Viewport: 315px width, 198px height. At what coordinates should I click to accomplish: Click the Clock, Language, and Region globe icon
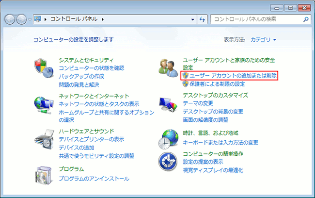[169, 138]
